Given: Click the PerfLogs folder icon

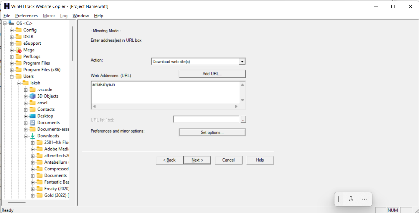Looking at the screenshot, I should (19, 56).
